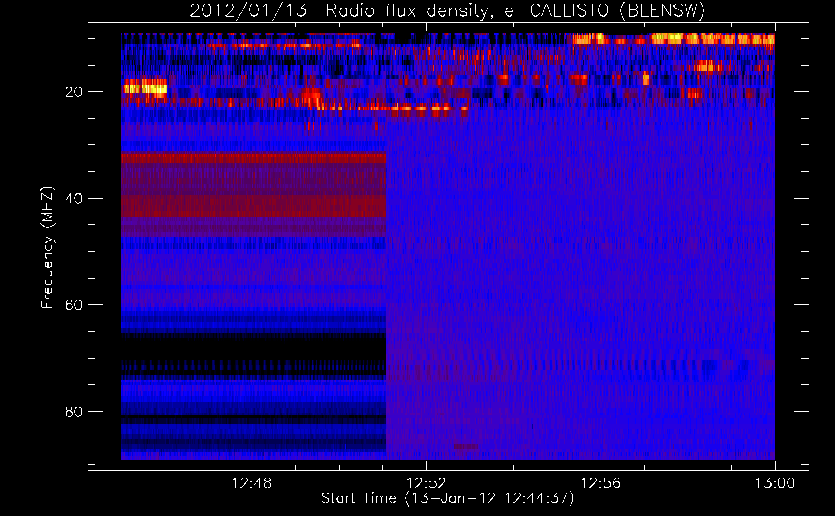Screen dimensions: 835x516
Task: Click the 13:00 time tick label
Action: pos(775,483)
